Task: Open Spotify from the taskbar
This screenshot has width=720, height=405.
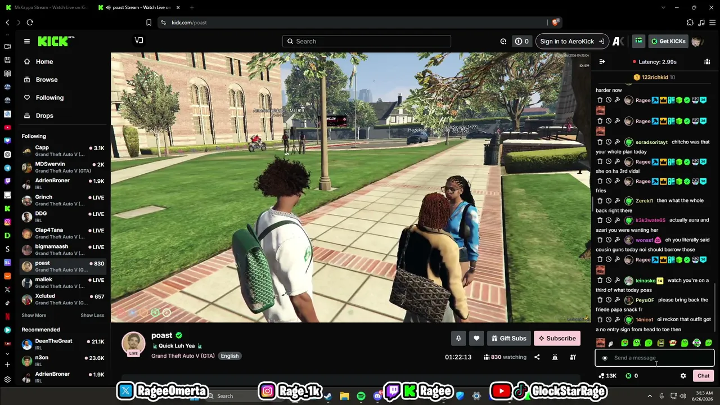Action: (361, 396)
